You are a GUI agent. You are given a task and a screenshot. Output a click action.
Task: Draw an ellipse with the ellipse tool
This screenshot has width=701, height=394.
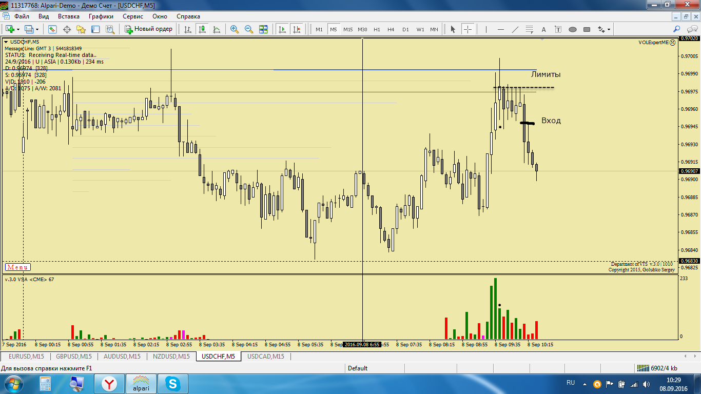click(573, 29)
